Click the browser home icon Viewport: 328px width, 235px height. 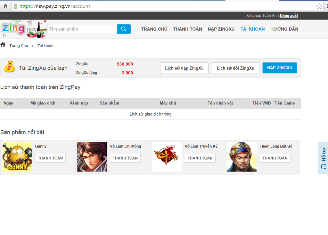point(5,6)
